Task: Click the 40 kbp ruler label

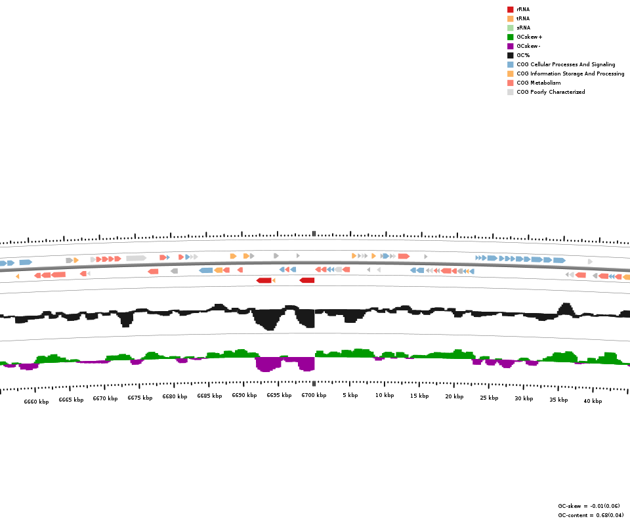Action: click(593, 401)
